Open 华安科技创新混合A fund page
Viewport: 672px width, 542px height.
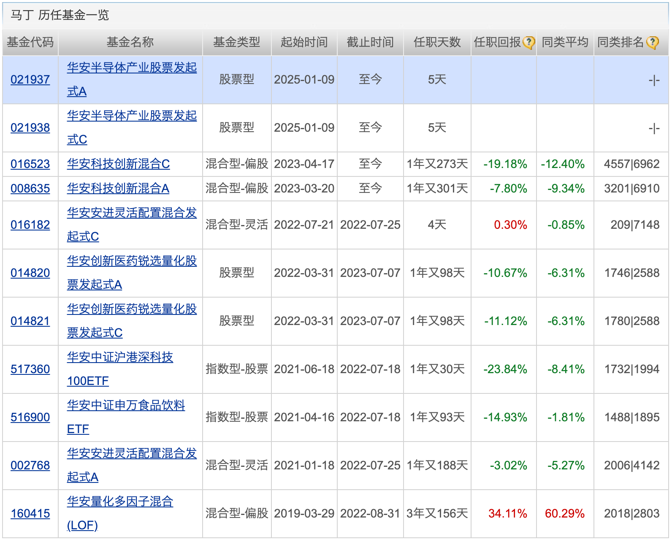point(118,189)
